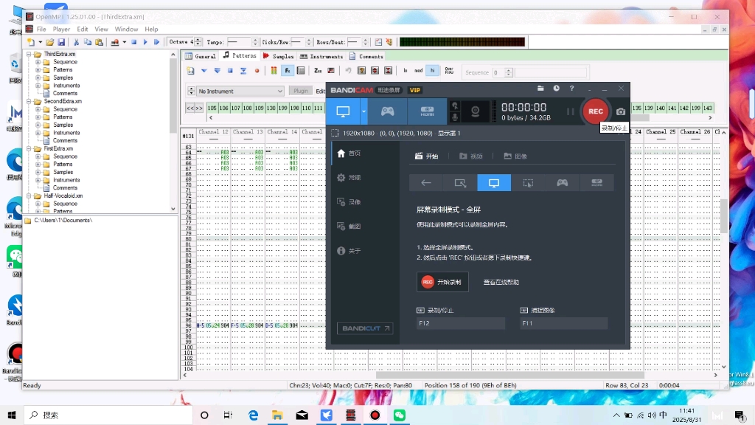The height and width of the screenshot is (425, 755).
Task: Collapse the SecondExtra.xm tree node
Action: 29,101
